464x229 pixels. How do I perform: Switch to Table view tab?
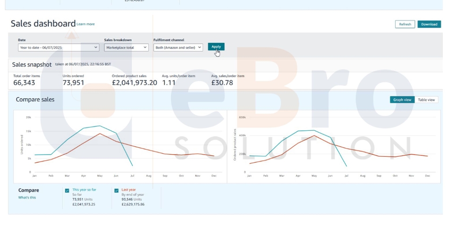[426, 100]
